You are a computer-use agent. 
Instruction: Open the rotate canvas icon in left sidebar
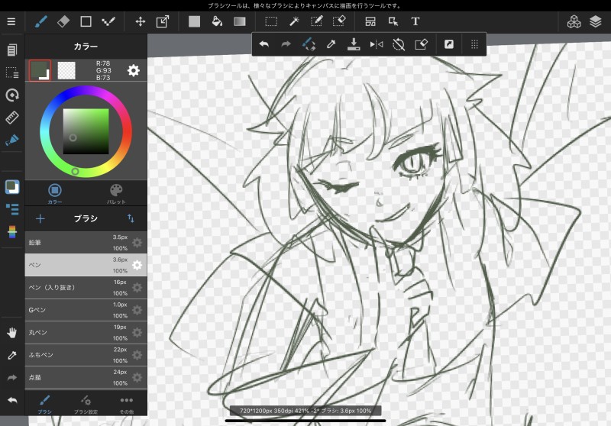[x=12, y=95]
